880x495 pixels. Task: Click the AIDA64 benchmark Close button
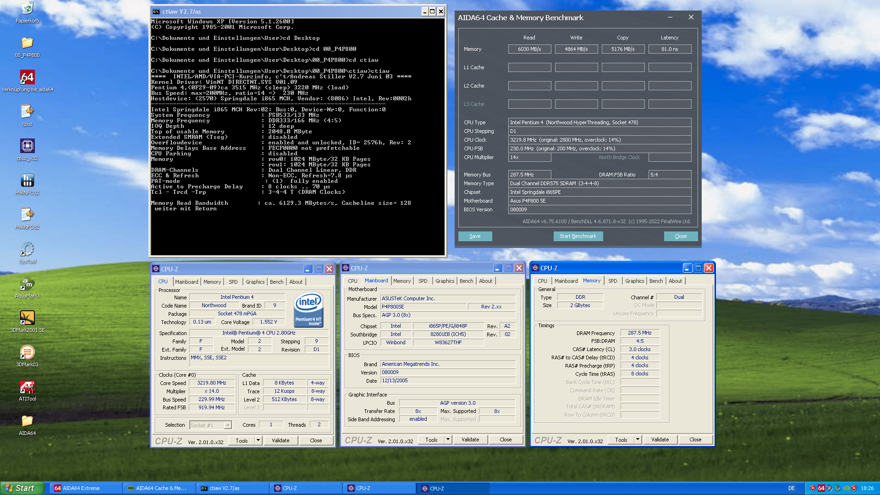pos(681,236)
